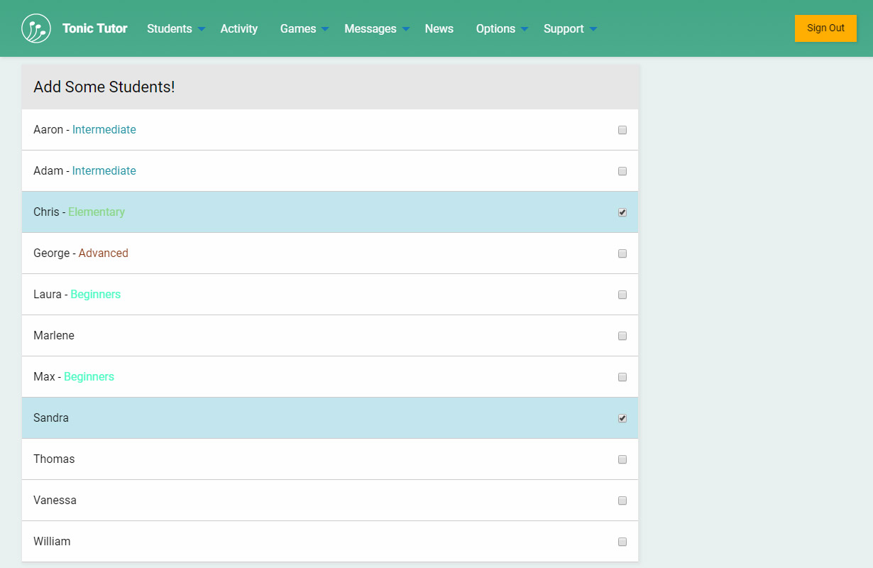Image resolution: width=873 pixels, height=568 pixels.
Task: Expand the Messages dropdown
Action: (x=376, y=28)
